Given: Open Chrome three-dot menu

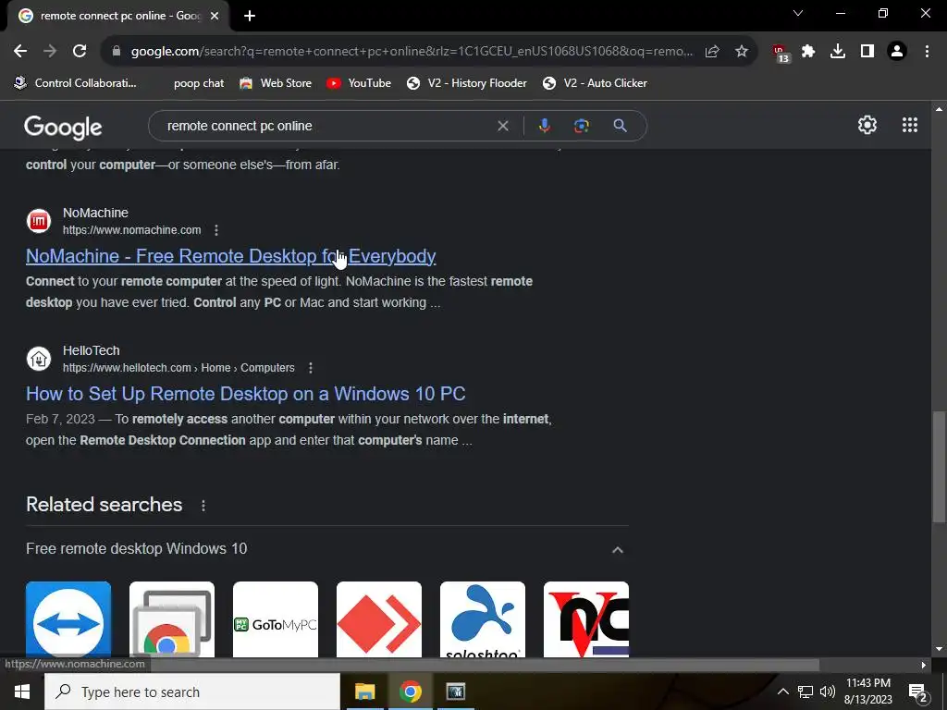Looking at the screenshot, I should click(x=927, y=52).
